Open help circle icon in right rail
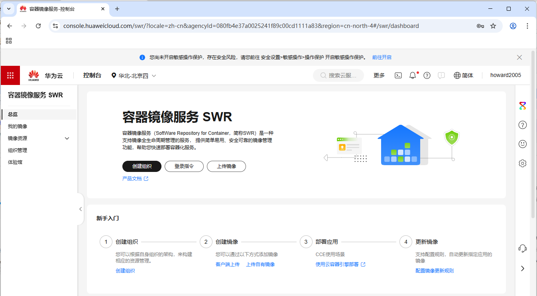 [x=523, y=125]
